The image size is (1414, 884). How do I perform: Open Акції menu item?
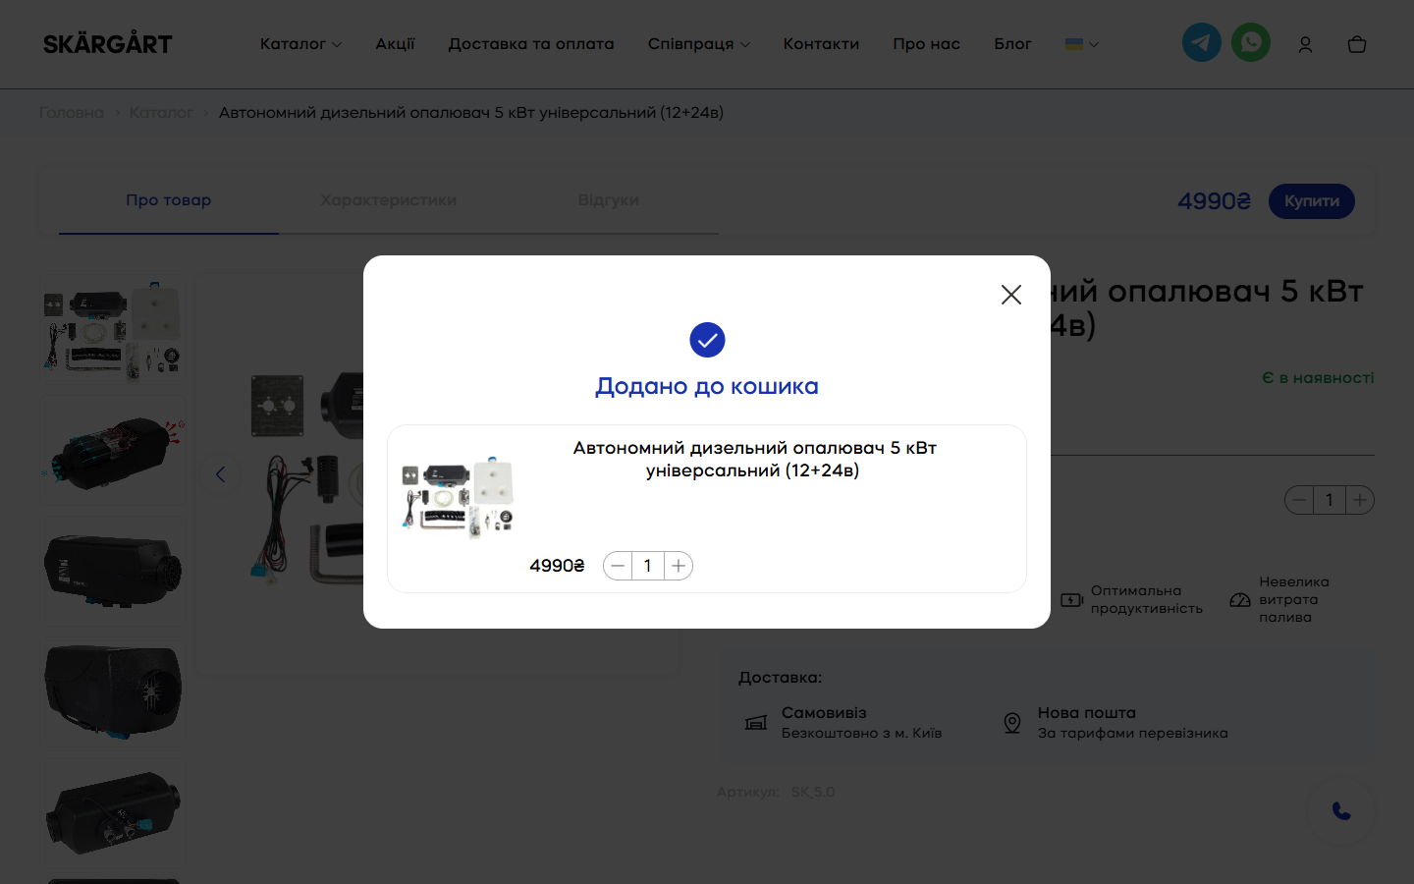point(395,44)
